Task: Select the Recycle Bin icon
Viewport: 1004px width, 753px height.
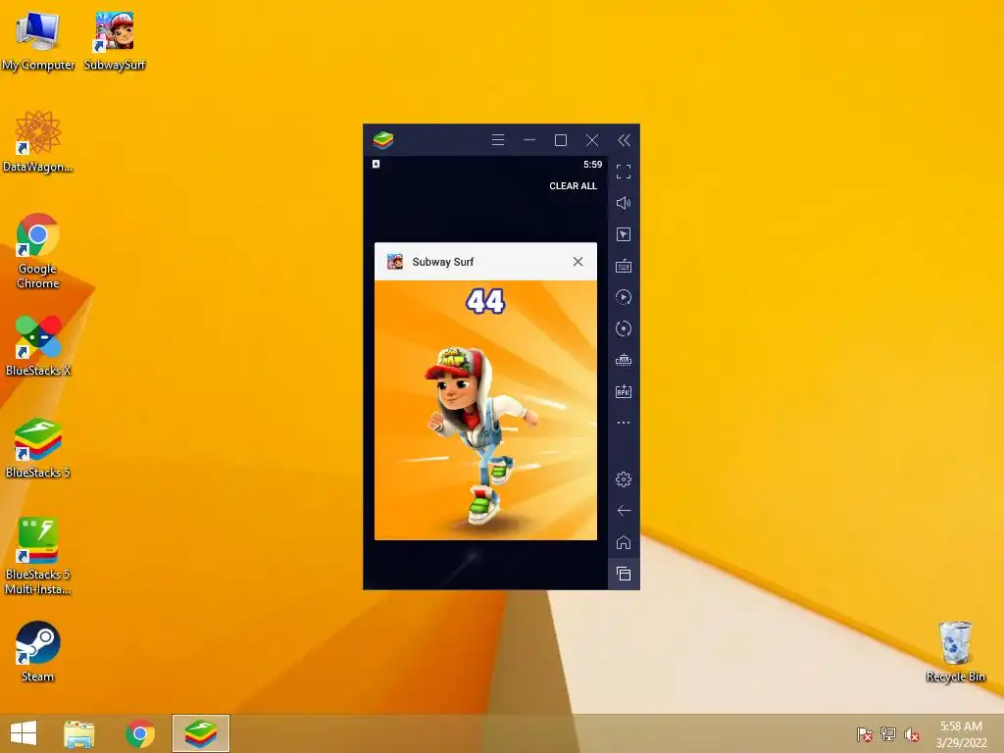Action: click(x=955, y=652)
